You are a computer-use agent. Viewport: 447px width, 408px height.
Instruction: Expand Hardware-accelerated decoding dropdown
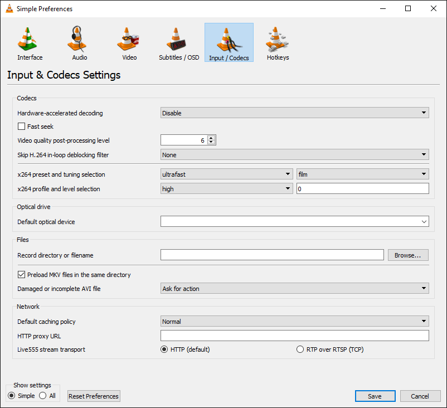click(294, 113)
